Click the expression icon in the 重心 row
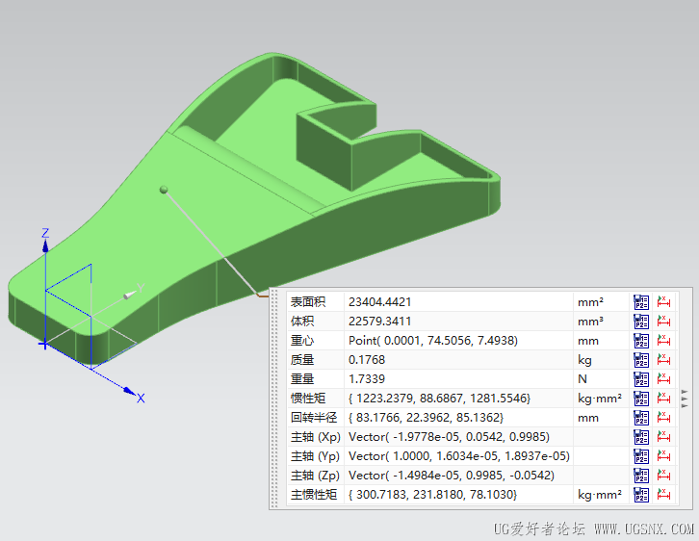699x541 pixels. pos(641,341)
